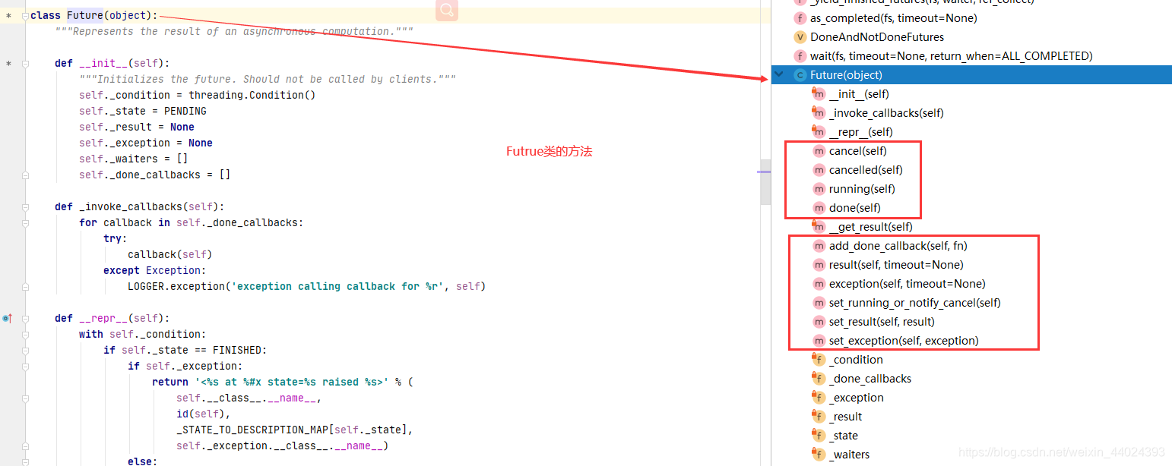This screenshot has height=466, width=1172.
Task: Click the Future class name in the code
Action: [x=85, y=16]
